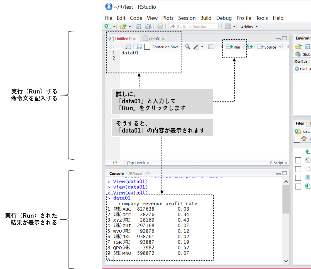This screenshot has width=311, height=269.
Task: Toggle the Source on Save checkbox
Action: (147, 47)
